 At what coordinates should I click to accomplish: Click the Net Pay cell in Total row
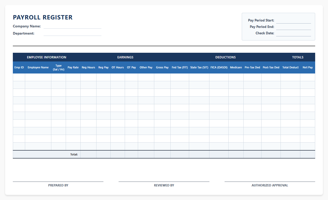tap(307, 154)
